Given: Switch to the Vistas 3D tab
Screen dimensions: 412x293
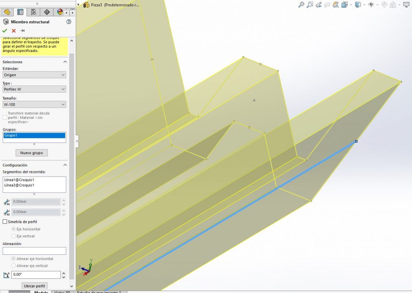Looking at the screenshot, I should pos(62,291).
